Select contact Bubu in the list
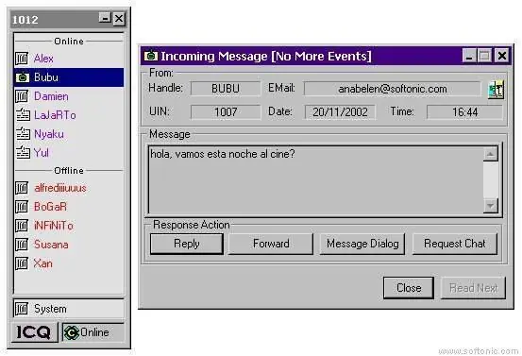The height and width of the screenshot is (356, 522). coord(69,77)
